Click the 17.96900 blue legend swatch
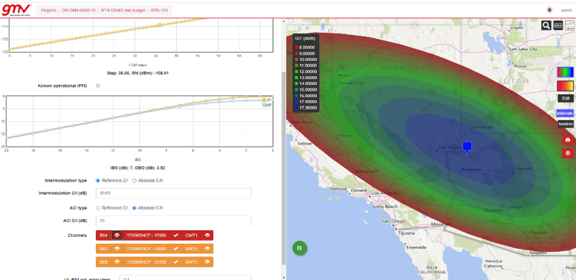The image size is (576, 280). tap(296, 108)
